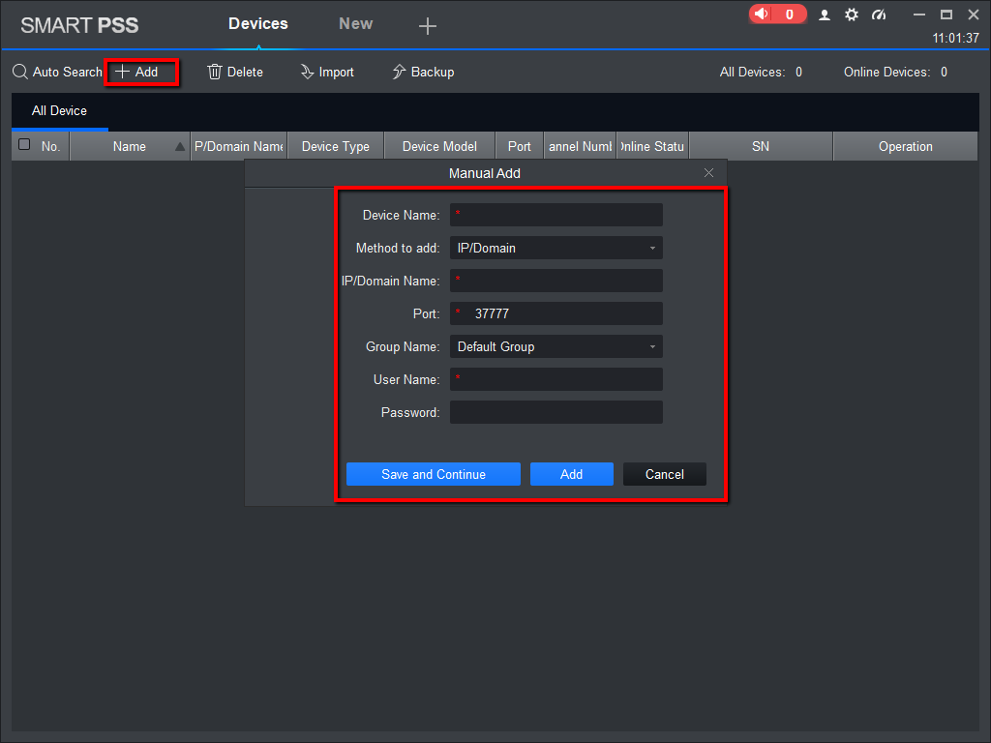Close the Manual Add dialog

tap(709, 173)
